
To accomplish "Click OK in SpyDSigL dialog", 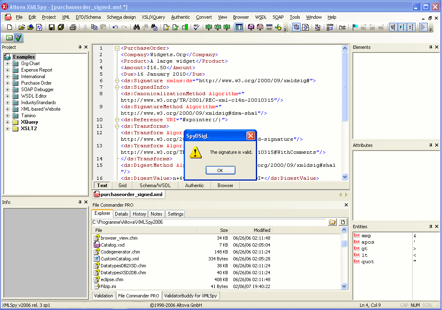I will click(220, 170).
